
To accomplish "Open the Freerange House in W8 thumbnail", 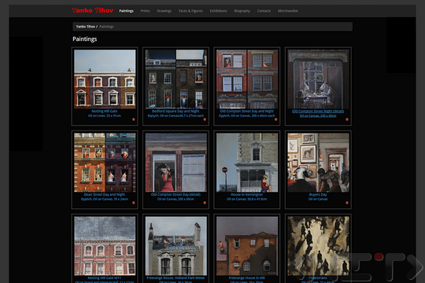I will [x=247, y=246].
